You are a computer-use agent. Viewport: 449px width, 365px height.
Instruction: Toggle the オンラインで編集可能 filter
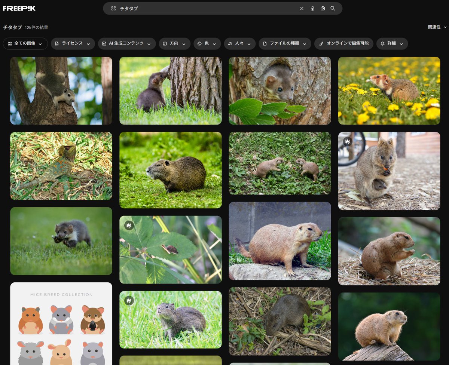pos(344,44)
